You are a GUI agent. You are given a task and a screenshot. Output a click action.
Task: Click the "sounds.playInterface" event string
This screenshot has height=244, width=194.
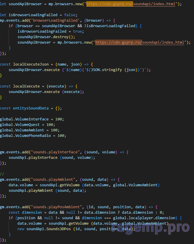pyautogui.click(x=55, y=152)
